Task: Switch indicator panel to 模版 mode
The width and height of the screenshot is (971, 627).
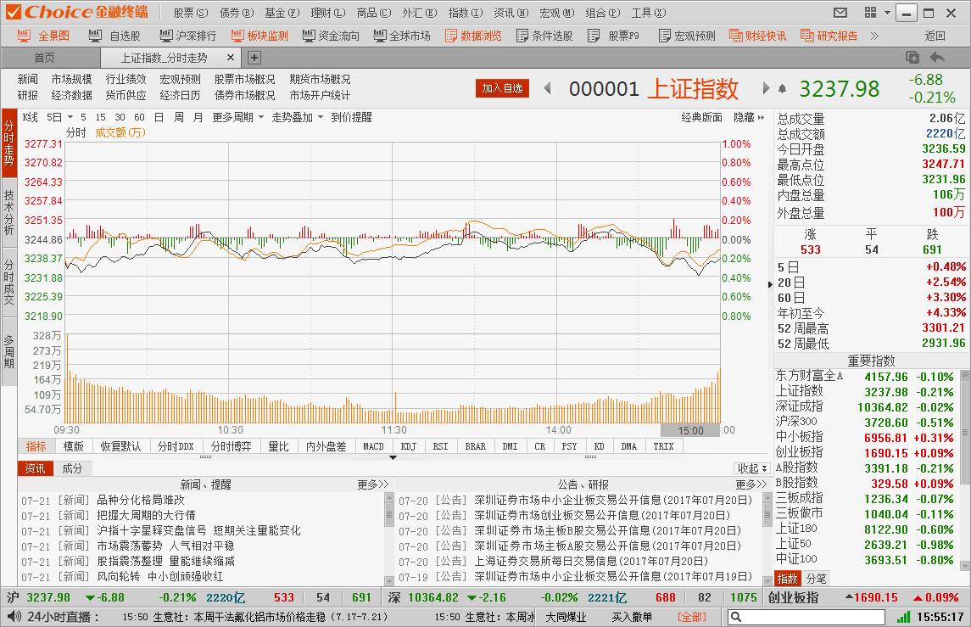Action: click(x=74, y=446)
